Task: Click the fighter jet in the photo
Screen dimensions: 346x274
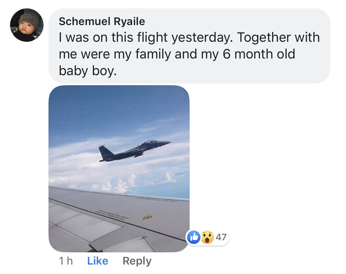Action: click(x=134, y=150)
